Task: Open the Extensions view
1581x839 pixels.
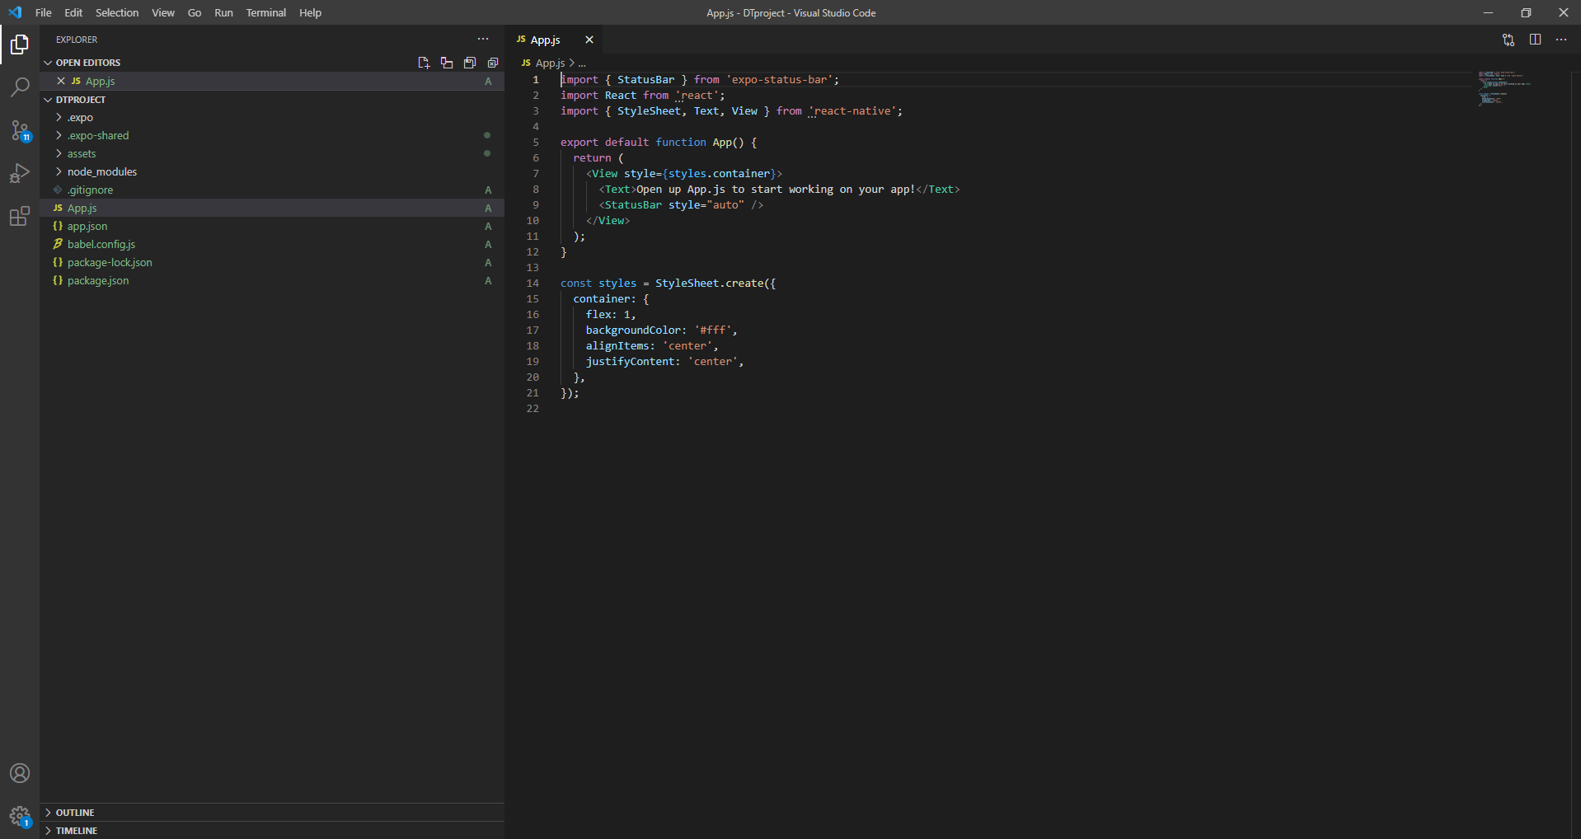Action: tap(20, 217)
